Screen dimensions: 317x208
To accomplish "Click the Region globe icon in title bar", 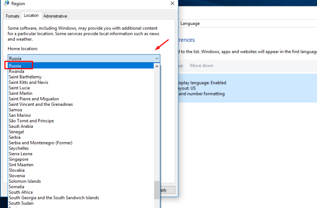I will 6,4.
